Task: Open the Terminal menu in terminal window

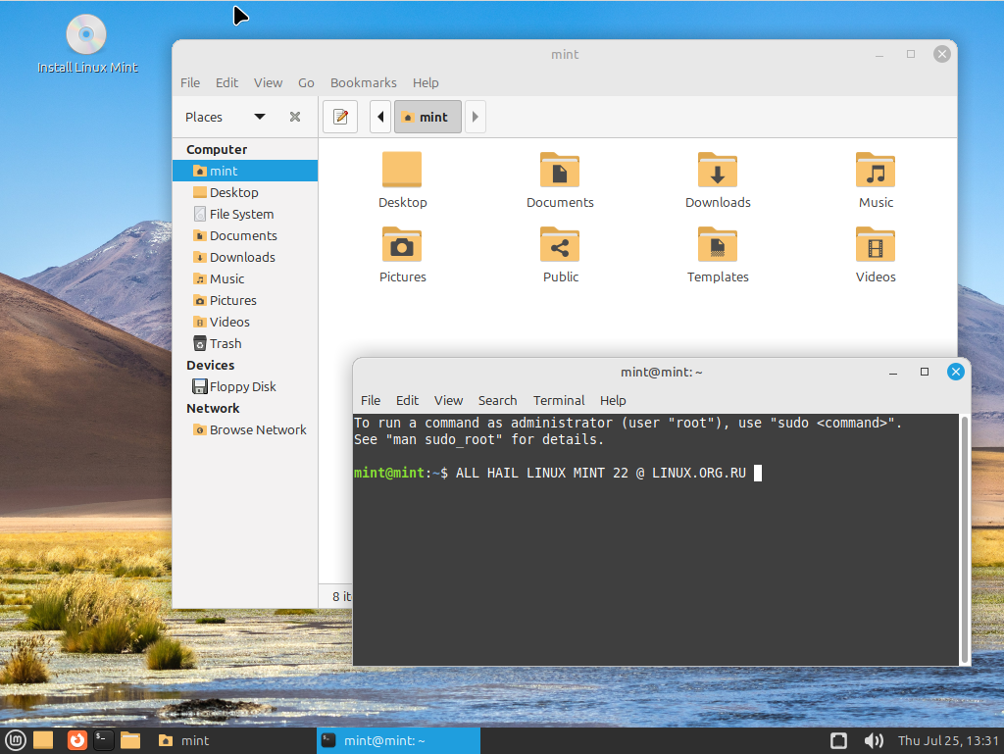Action: [558, 400]
